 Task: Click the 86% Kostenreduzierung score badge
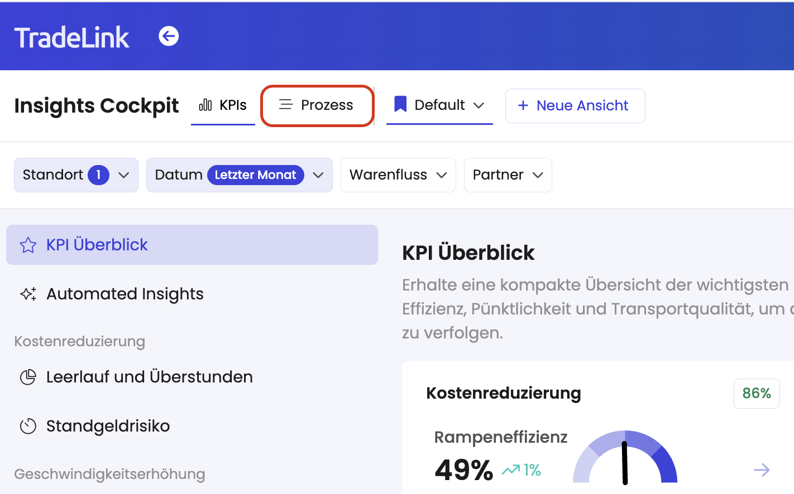(756, 394)
